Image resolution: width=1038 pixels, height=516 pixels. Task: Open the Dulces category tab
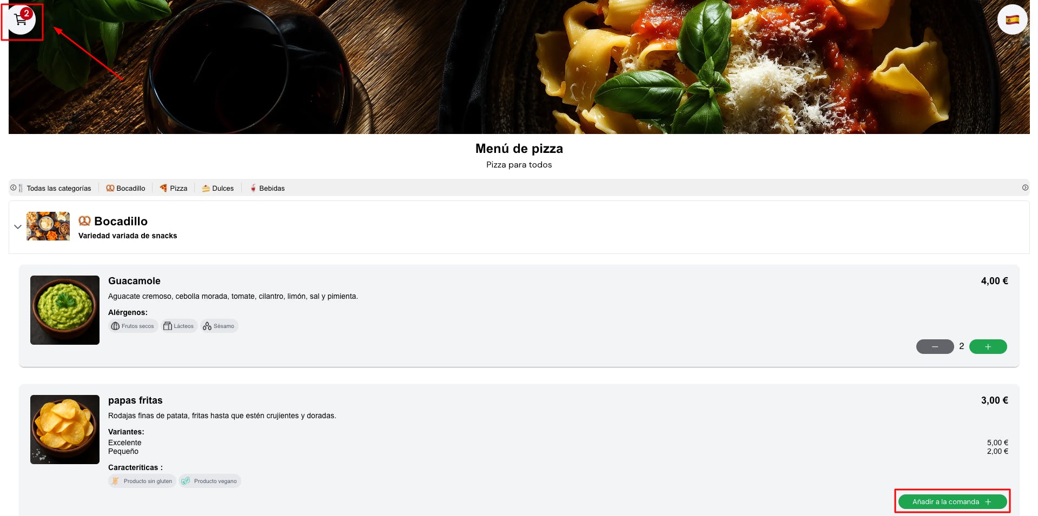[218, 188]
